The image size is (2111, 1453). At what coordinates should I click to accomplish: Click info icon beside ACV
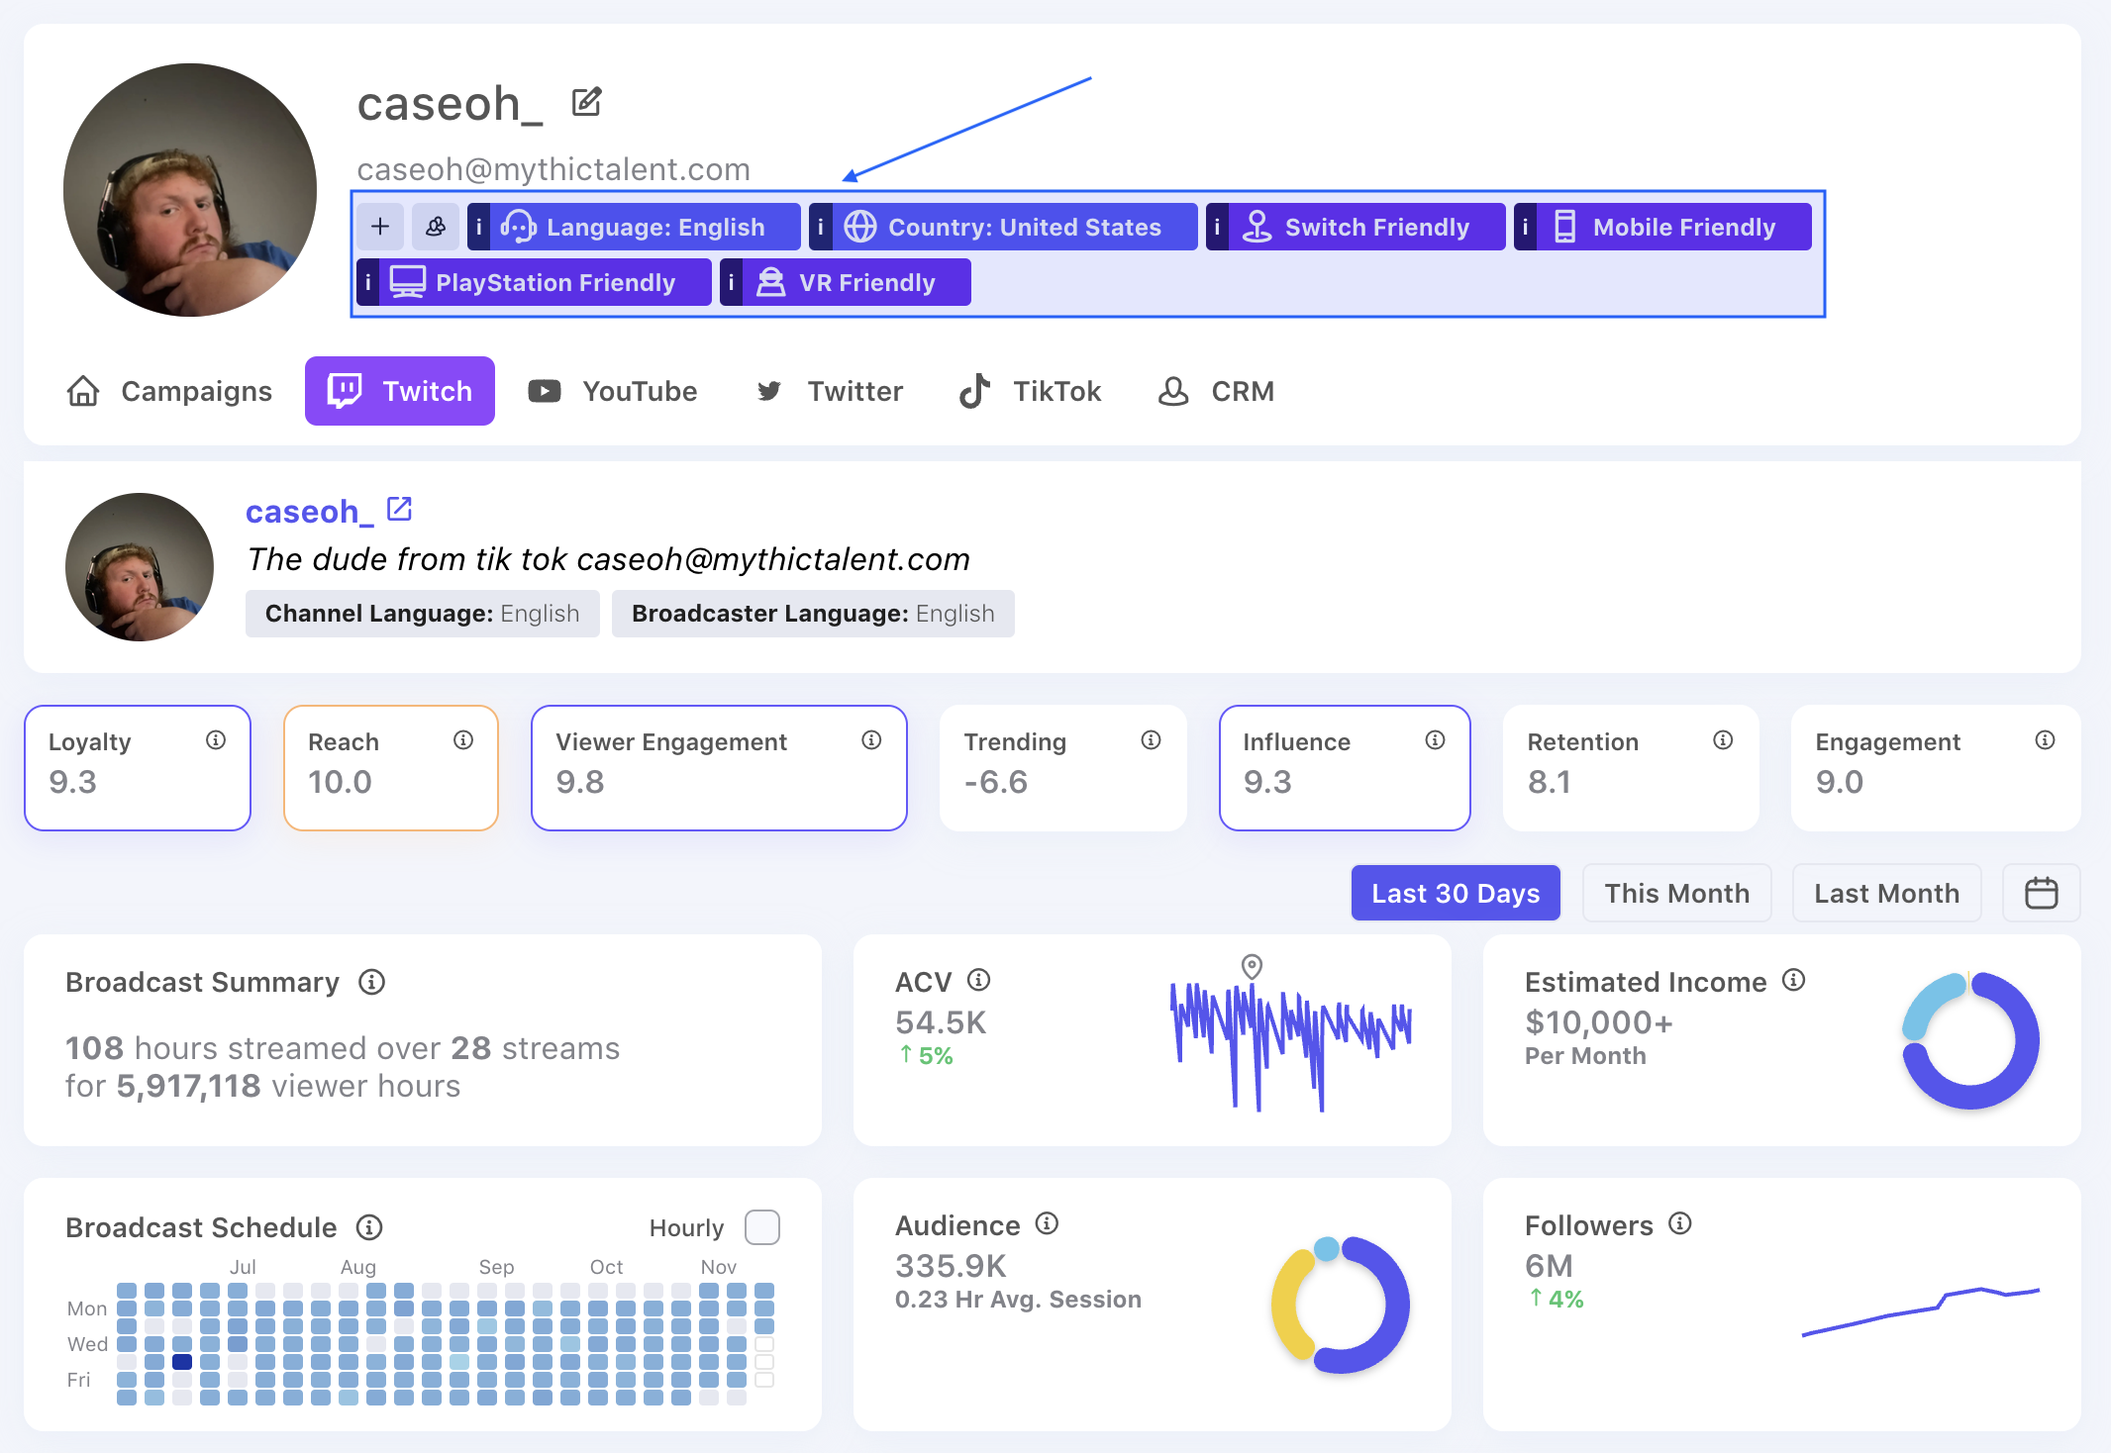tap(979, 980)
